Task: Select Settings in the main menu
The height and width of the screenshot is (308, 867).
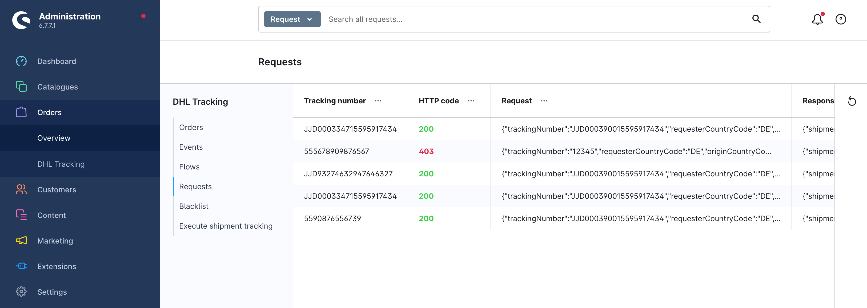Action: coord(52,292)
